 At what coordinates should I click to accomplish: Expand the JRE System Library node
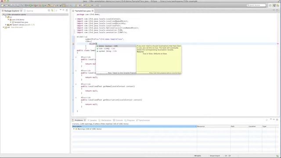tap(6, 25)
